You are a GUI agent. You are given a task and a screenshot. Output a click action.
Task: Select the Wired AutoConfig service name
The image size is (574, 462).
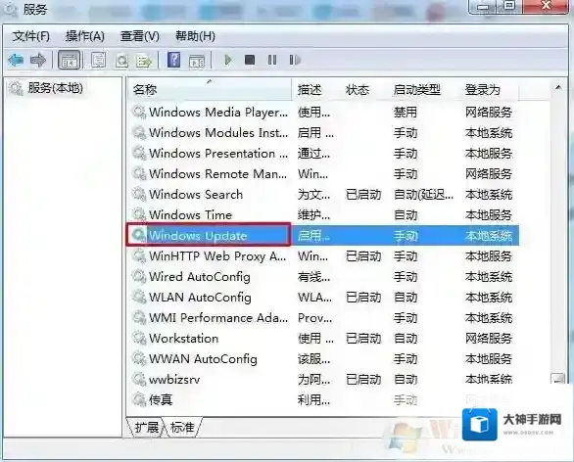[x=200, y=276]
